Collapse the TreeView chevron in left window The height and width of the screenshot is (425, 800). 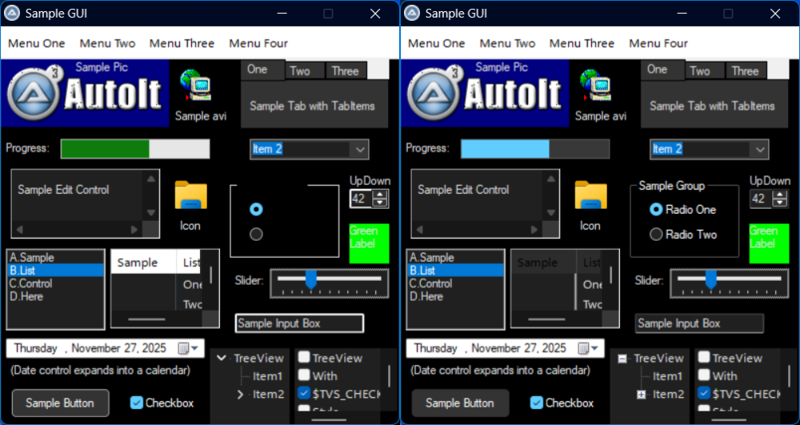[x=222, y=359]
